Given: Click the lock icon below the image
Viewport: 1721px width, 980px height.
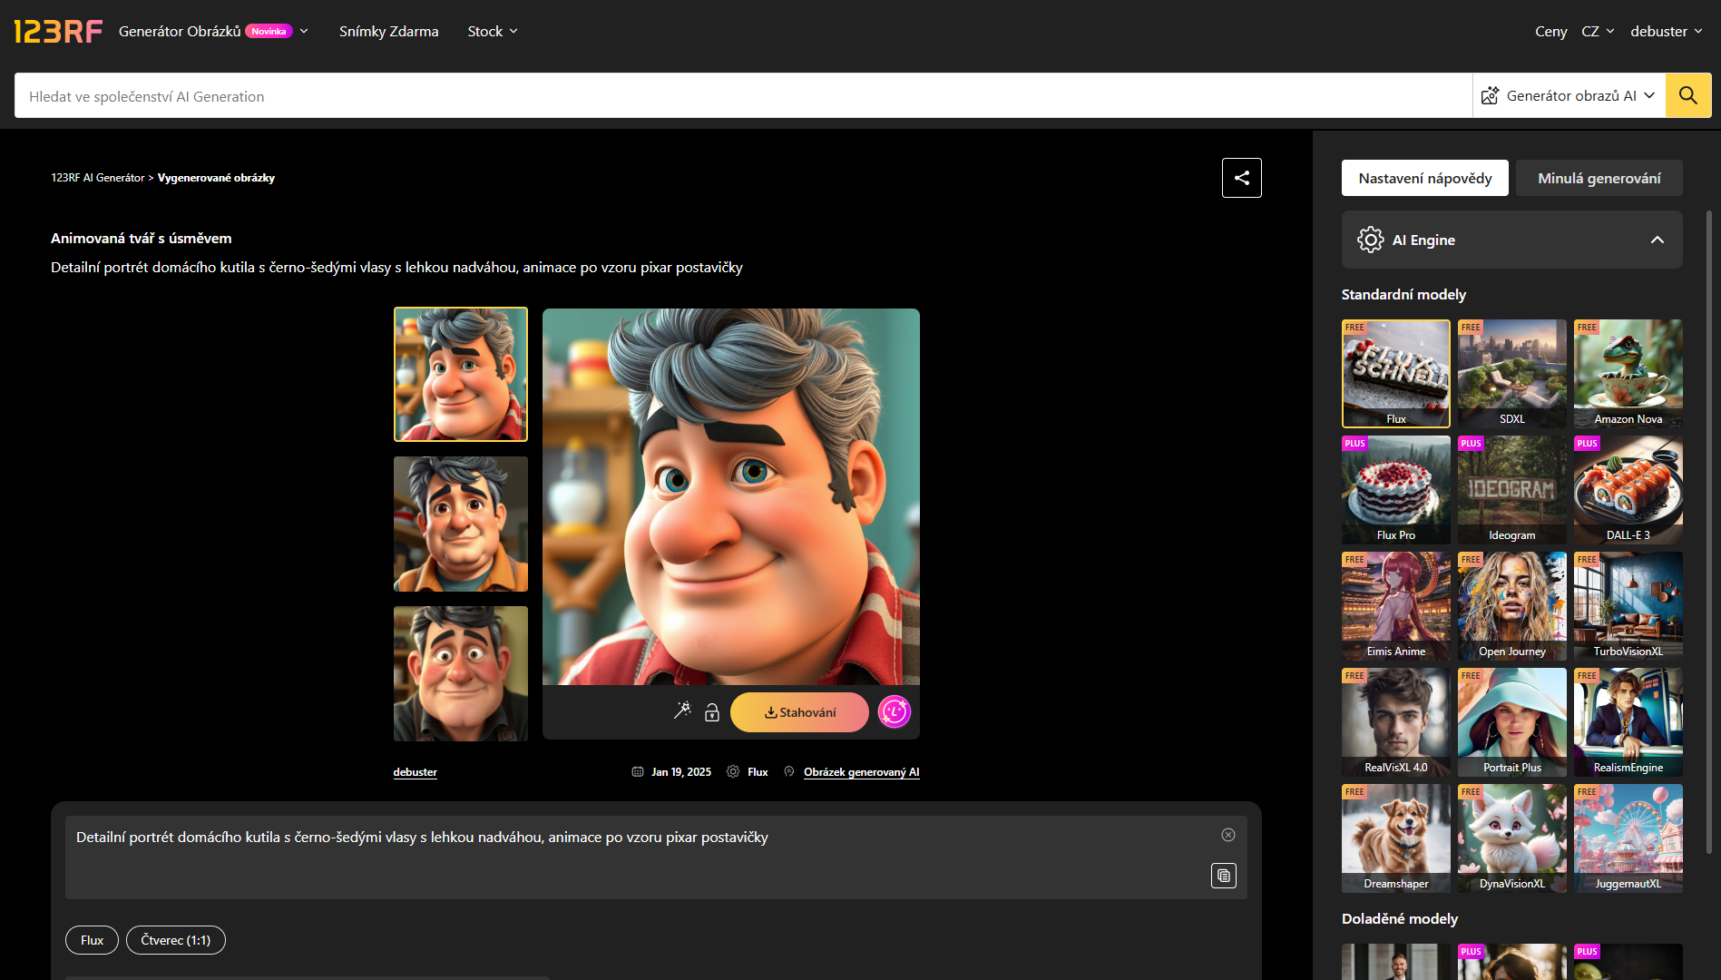Looking at the screenshot, I should [712, 712].
